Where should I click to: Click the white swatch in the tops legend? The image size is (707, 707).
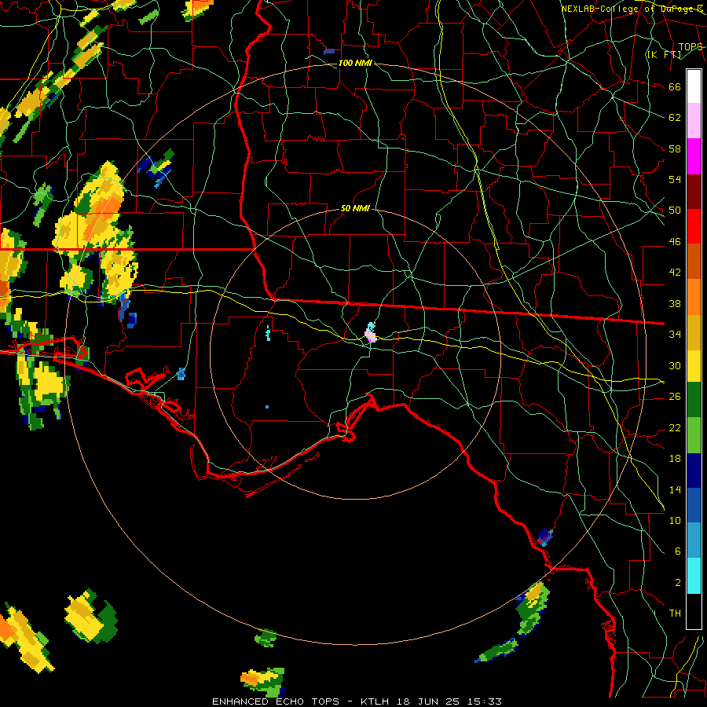coord(694,86)
